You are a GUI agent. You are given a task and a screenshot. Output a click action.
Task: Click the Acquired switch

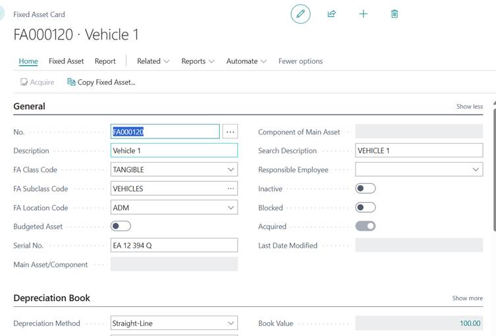pos(366,226)
